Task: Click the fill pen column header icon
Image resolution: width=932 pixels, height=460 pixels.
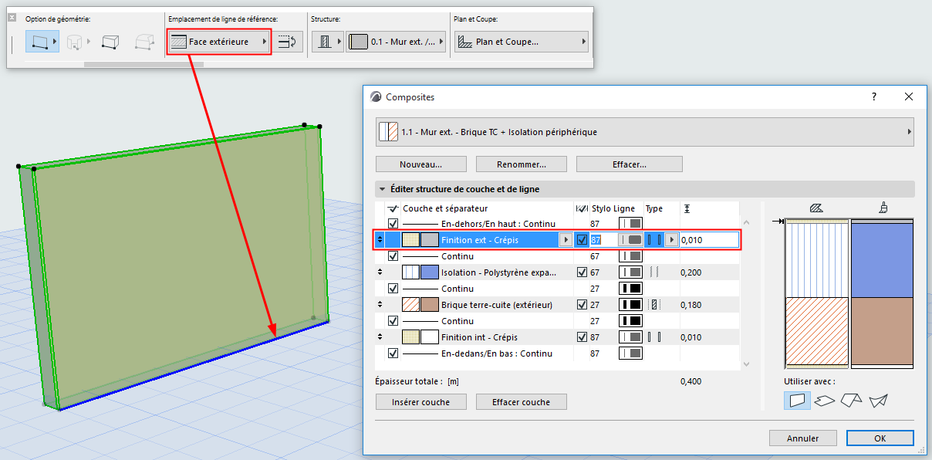Action: (582, 208)
